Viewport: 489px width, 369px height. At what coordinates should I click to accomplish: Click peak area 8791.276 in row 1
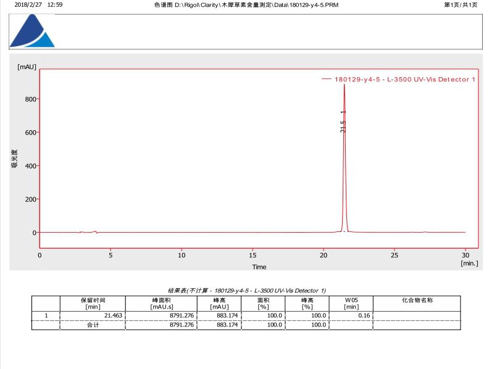coord(182,315)
